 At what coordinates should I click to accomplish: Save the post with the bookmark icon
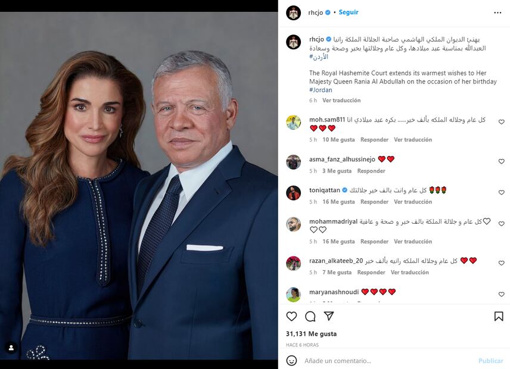coord(499,316)
